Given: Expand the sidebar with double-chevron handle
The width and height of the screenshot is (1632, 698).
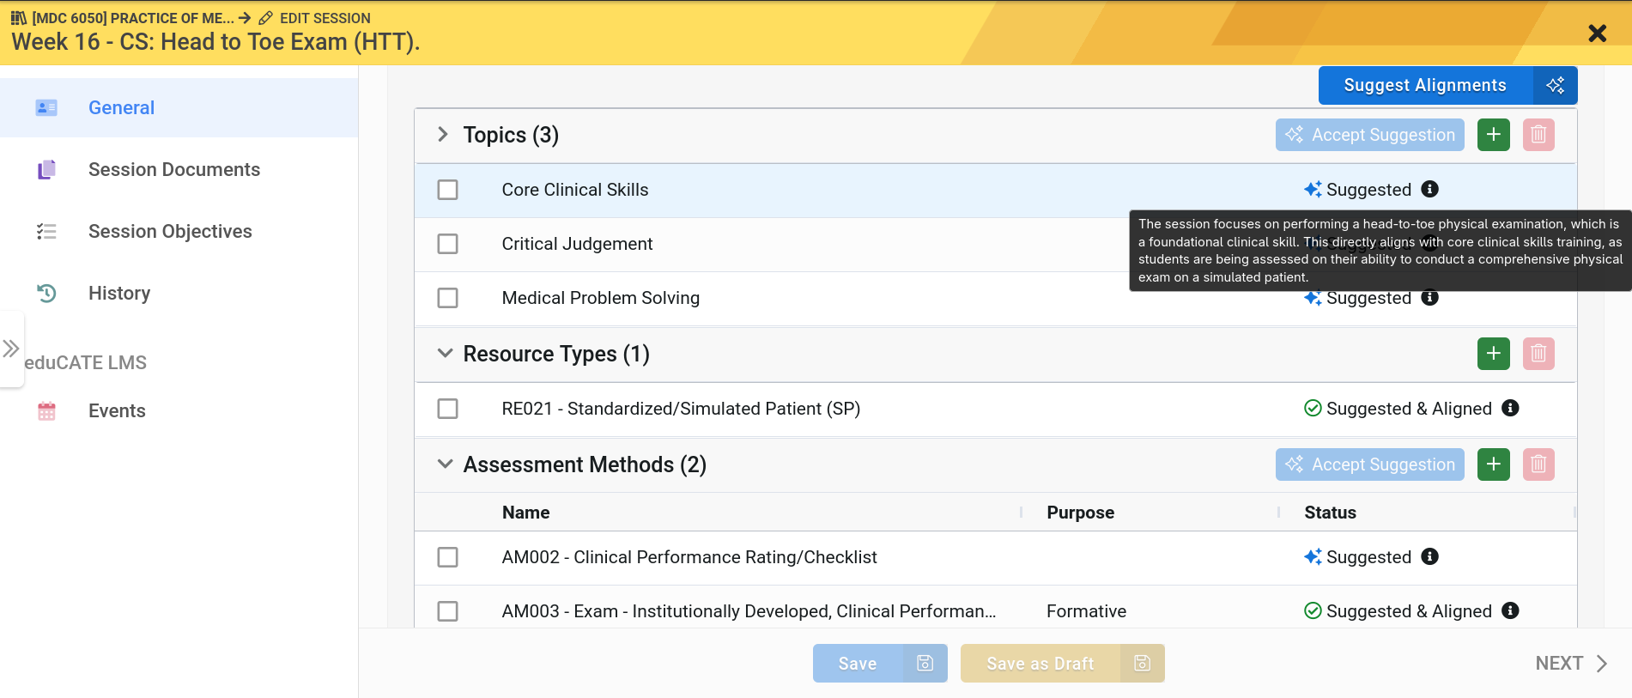Looking at the screenshot, I should pos(11,349).
